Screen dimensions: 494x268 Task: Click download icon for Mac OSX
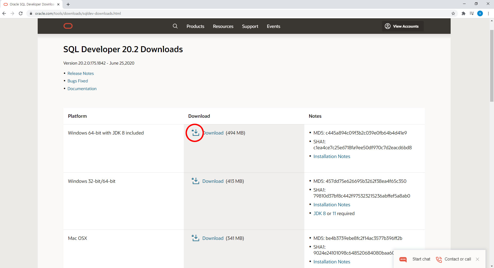(195, 238)
